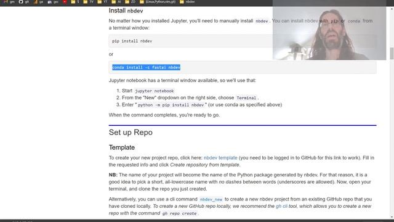
Task: Open the Gmail 'gm' bookmark
Action: coord(9,2)
